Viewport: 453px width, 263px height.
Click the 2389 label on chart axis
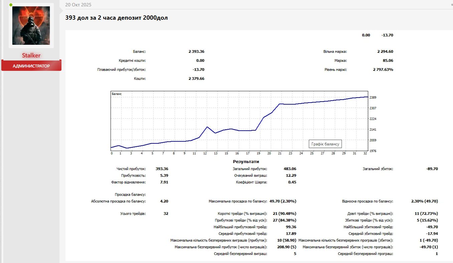[373, 98]
